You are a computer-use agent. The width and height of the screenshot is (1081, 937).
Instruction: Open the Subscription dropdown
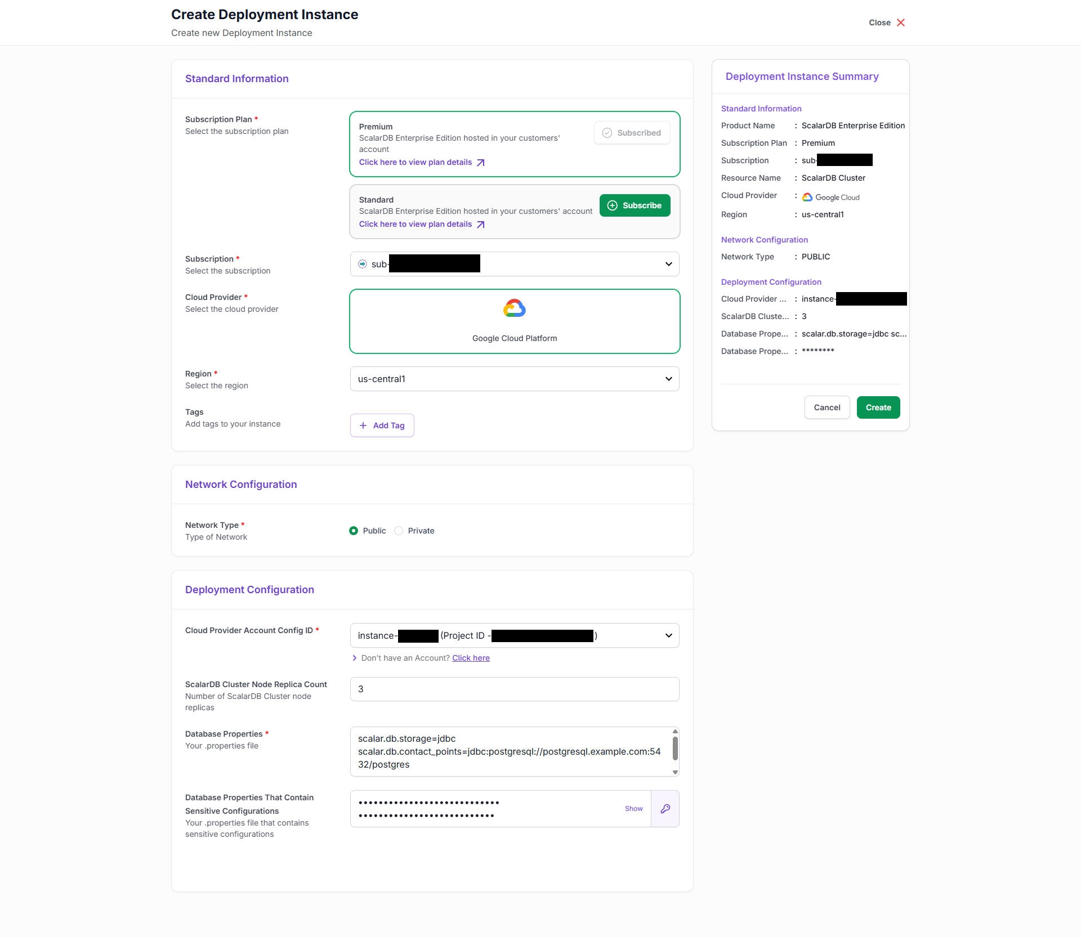click(668, 264)
